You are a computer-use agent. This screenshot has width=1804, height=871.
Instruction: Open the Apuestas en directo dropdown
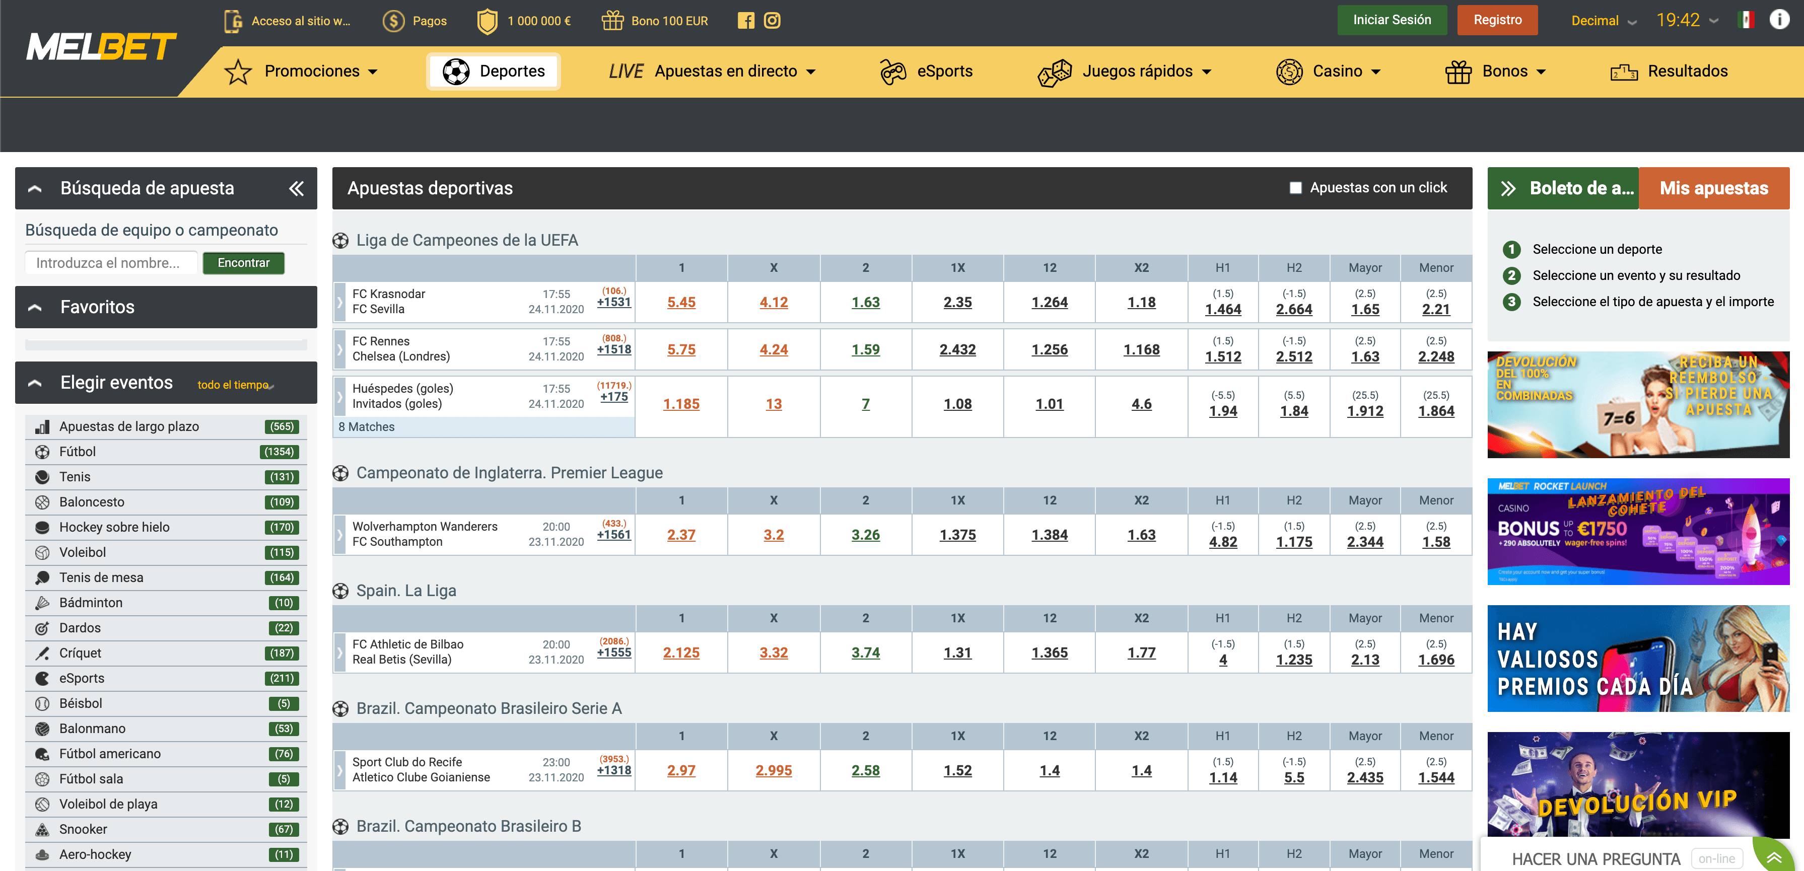coord(712,71)
